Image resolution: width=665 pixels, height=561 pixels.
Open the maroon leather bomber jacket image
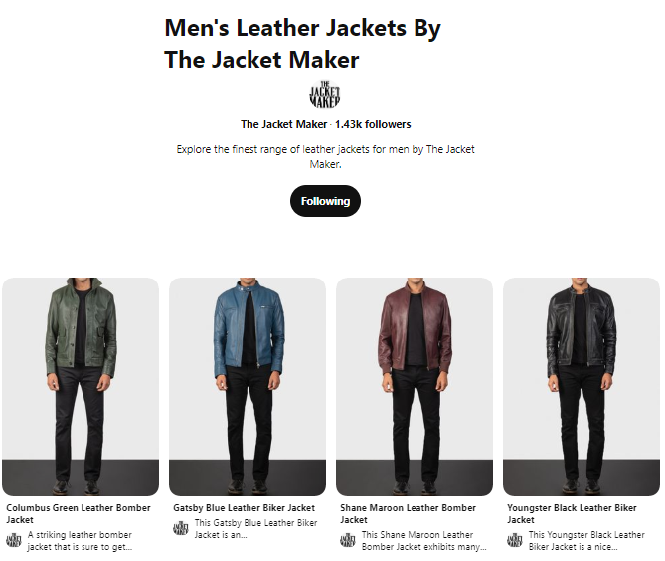415,387
